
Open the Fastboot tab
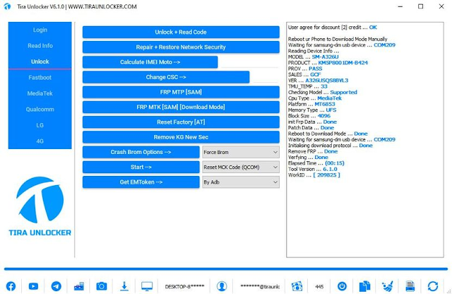coord(40,77)
